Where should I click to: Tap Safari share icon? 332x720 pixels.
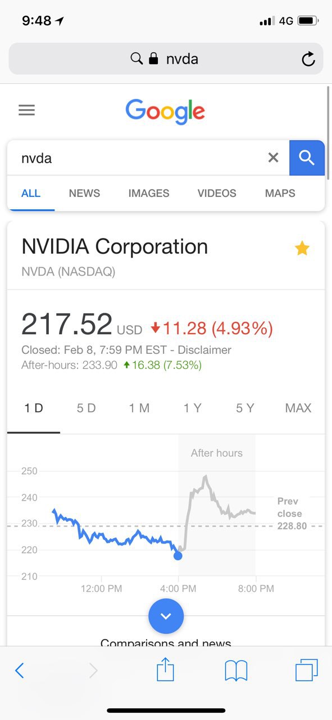click(165, 669)
